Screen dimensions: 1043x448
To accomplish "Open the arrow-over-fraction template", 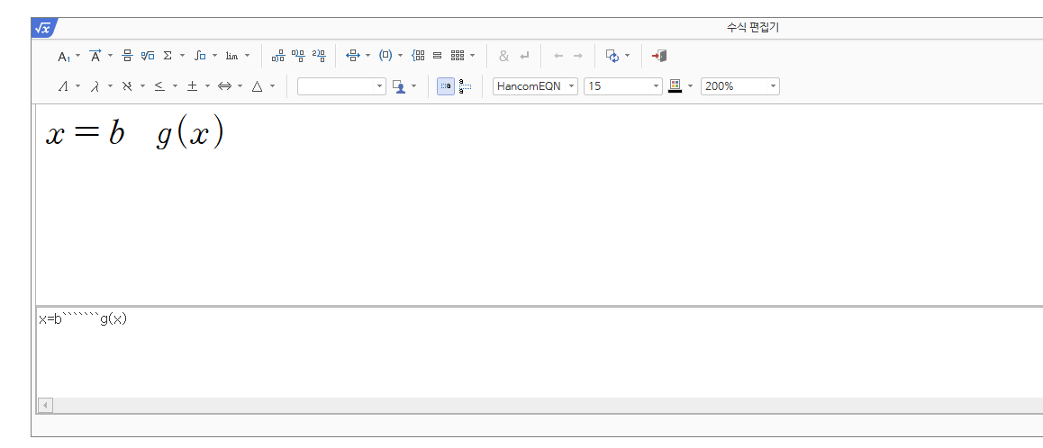I will (353, 56).
